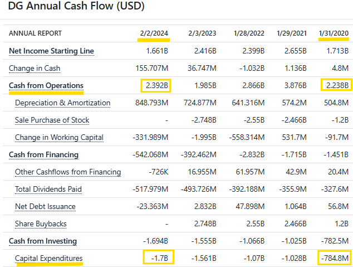This screenshot has width=353, height=267.
Task: Select change in cash value 36.747M
Action: (x=202, y=68)
